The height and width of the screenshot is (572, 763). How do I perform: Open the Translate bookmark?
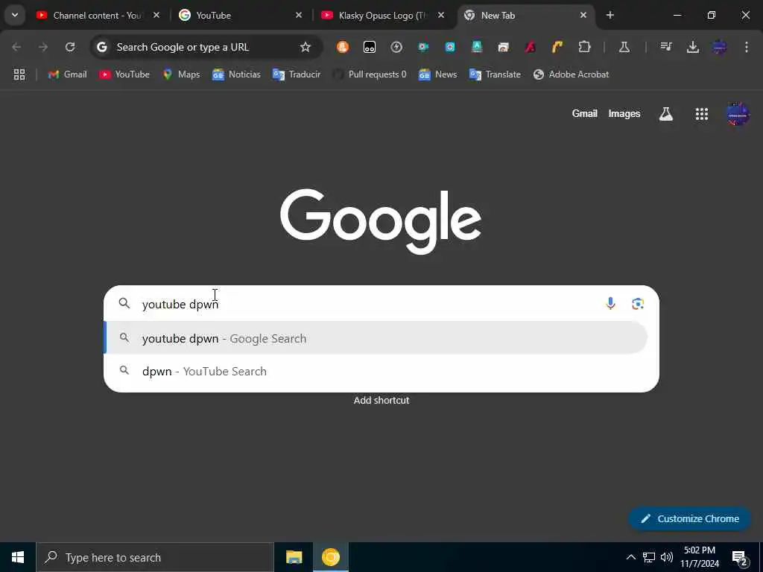click(495, 74)
